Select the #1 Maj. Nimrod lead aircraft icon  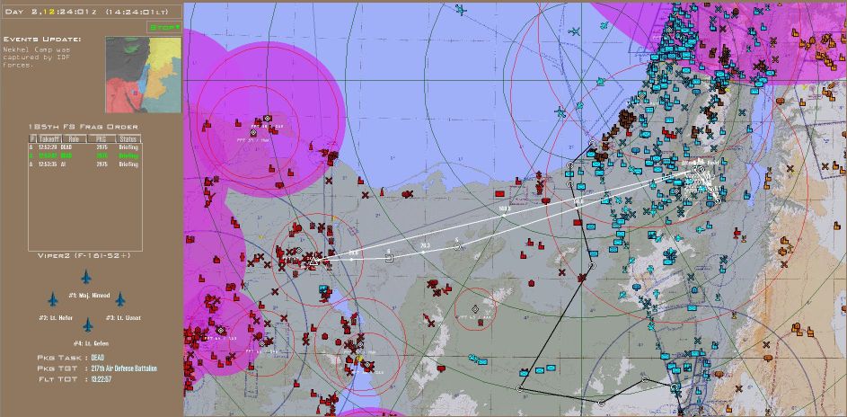(87, 276)
